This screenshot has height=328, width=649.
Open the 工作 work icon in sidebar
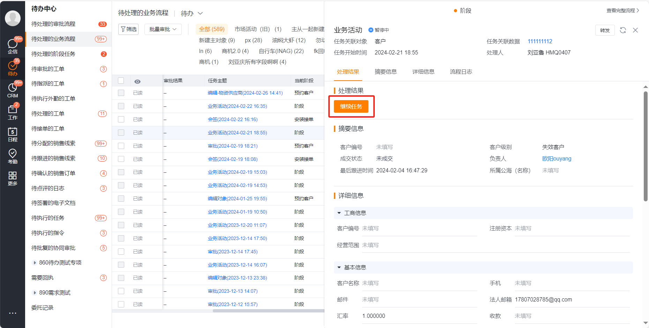coord(13,112)
